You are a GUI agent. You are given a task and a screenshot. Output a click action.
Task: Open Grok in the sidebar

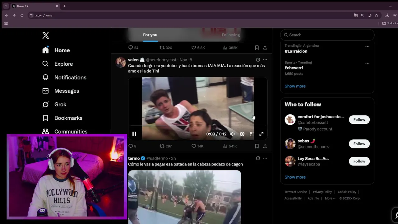54,105
